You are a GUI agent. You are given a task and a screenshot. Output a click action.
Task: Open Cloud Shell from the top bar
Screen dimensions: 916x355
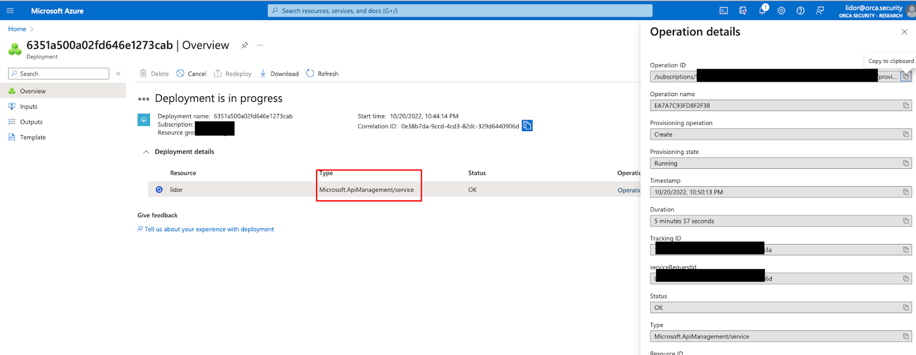(x=724, y=10)
